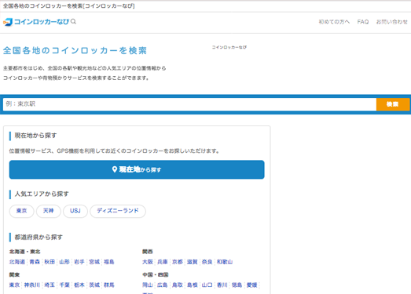This screenshot has width=411, height=294.
Task: Click the 中国・四国 region label
Action: (x=155, y=274)
